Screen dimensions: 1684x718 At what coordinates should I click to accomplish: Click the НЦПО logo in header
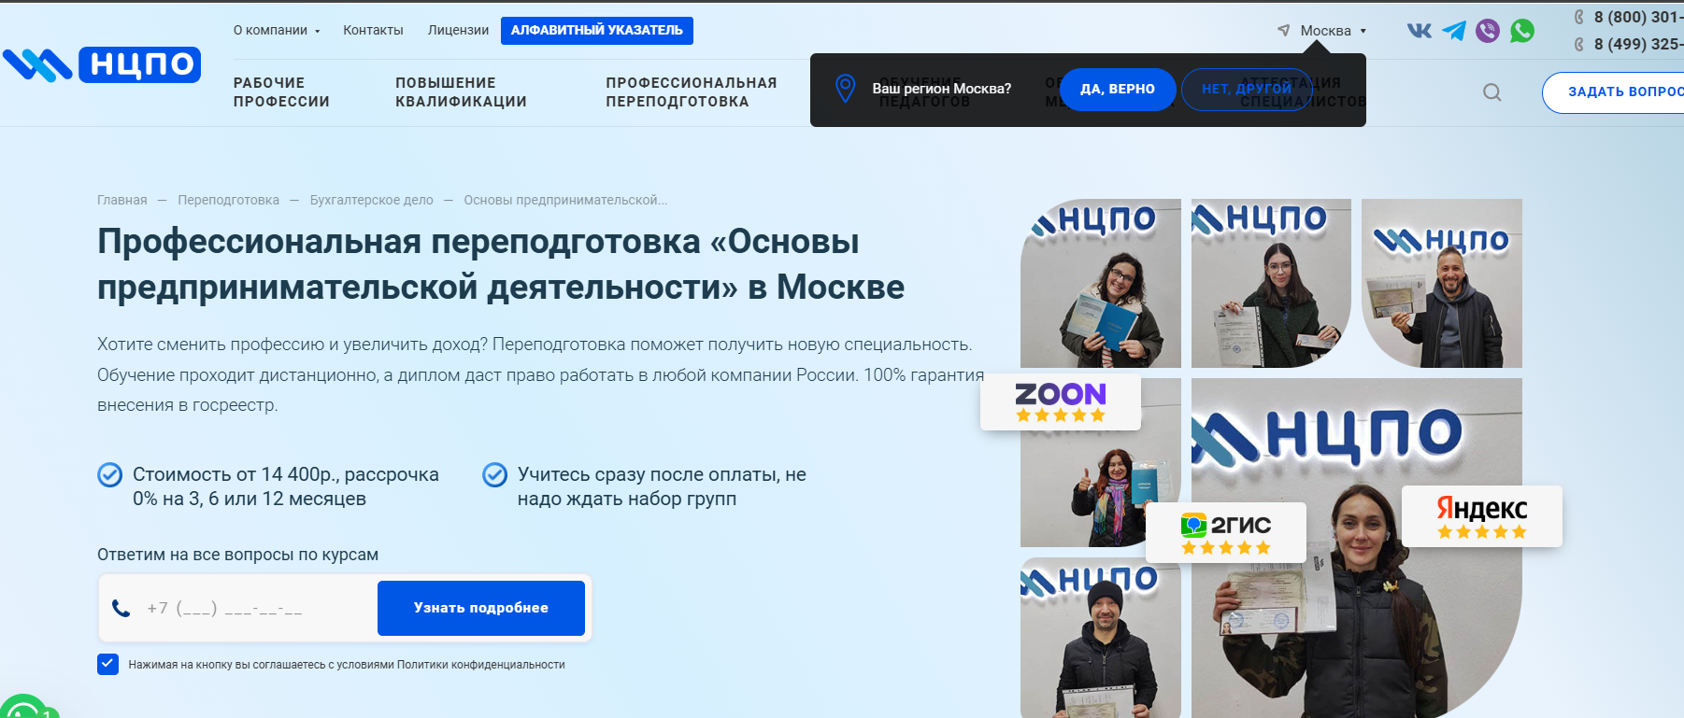pos(102,64)
